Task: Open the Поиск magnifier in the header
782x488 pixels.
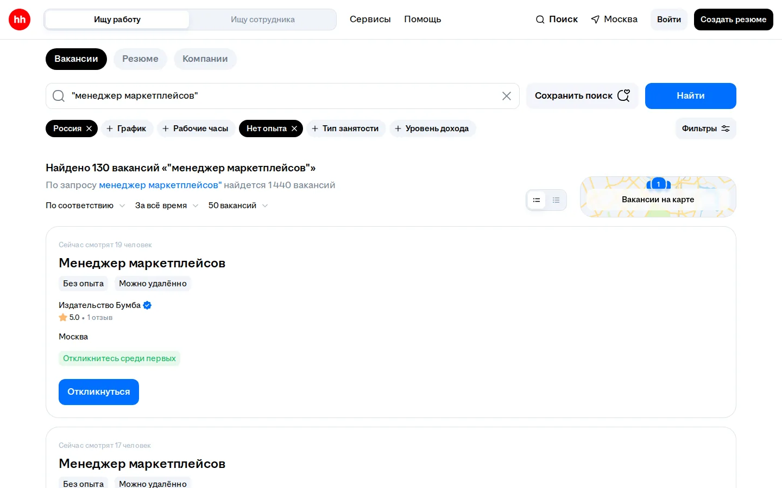Action: pyautogui.click(x=540, y=20)
